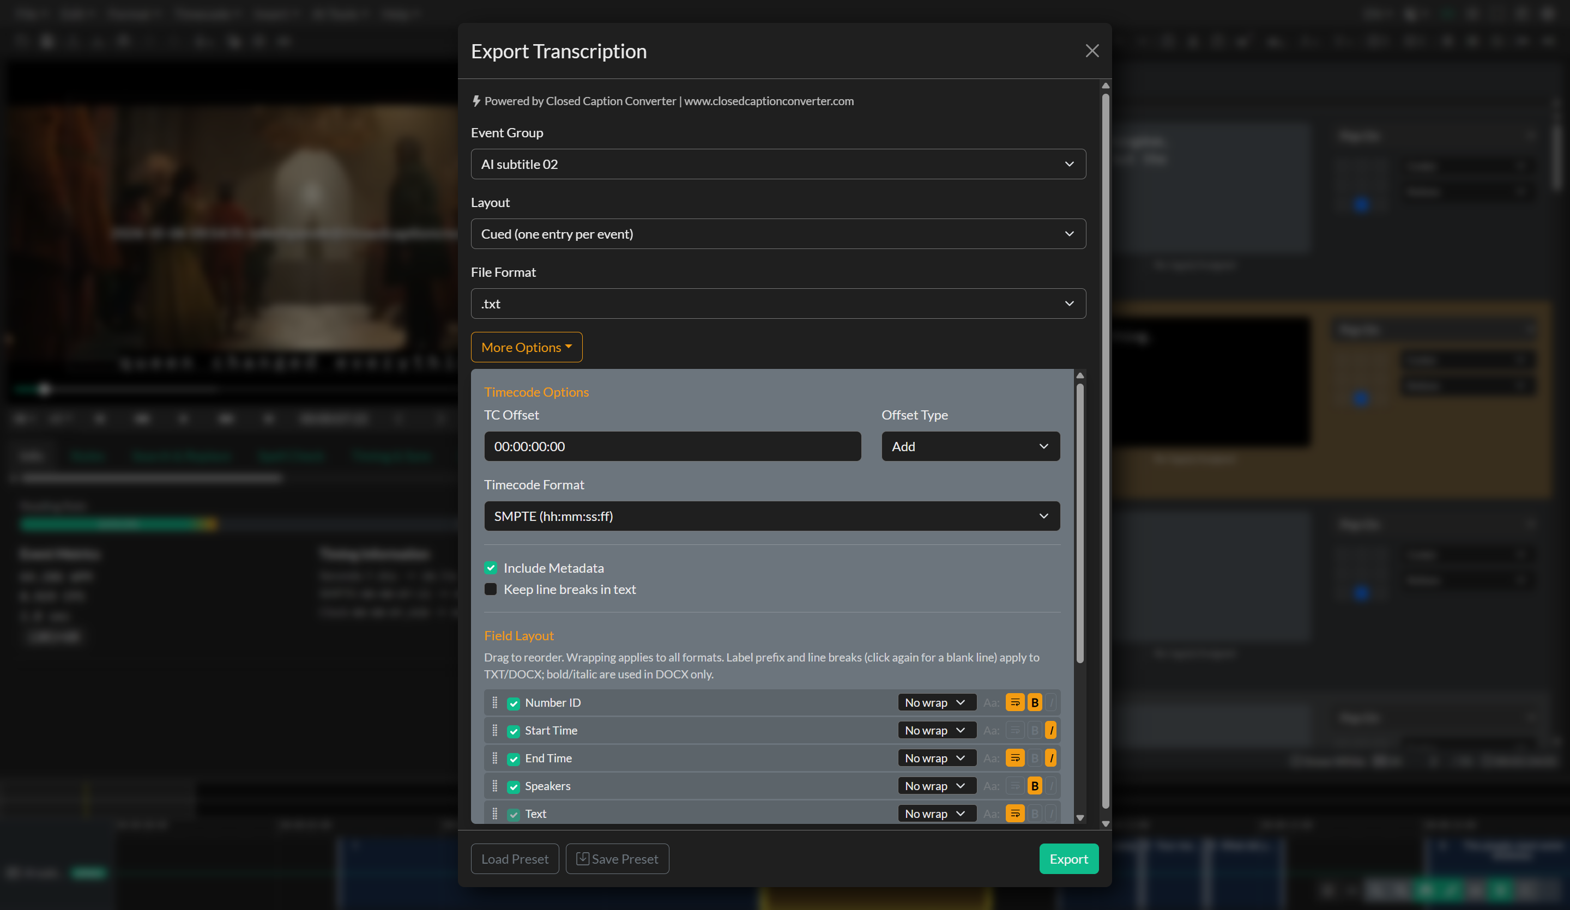Click drag handle of Number ID row
Screen dimensions: 1570x910
494,702
